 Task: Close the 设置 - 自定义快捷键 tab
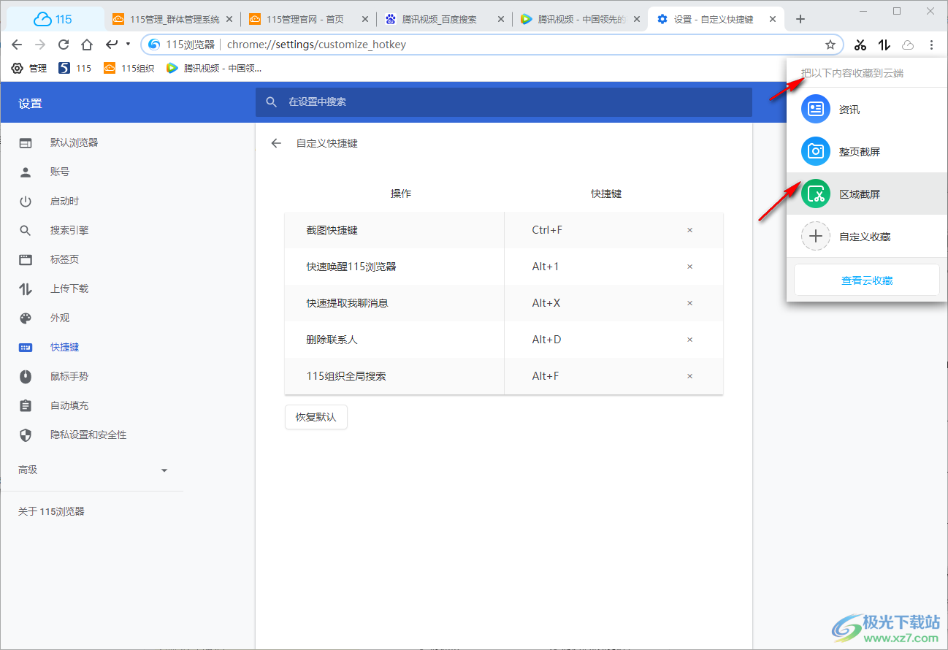[x=773, y=19]
